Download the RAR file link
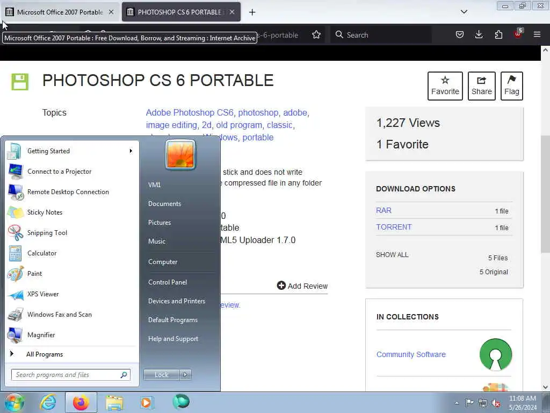550x413 pixels. [x=383, y=210]
